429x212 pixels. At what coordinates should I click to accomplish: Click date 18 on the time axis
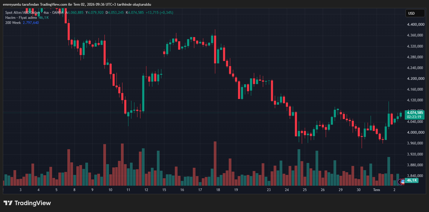point(218,190)
